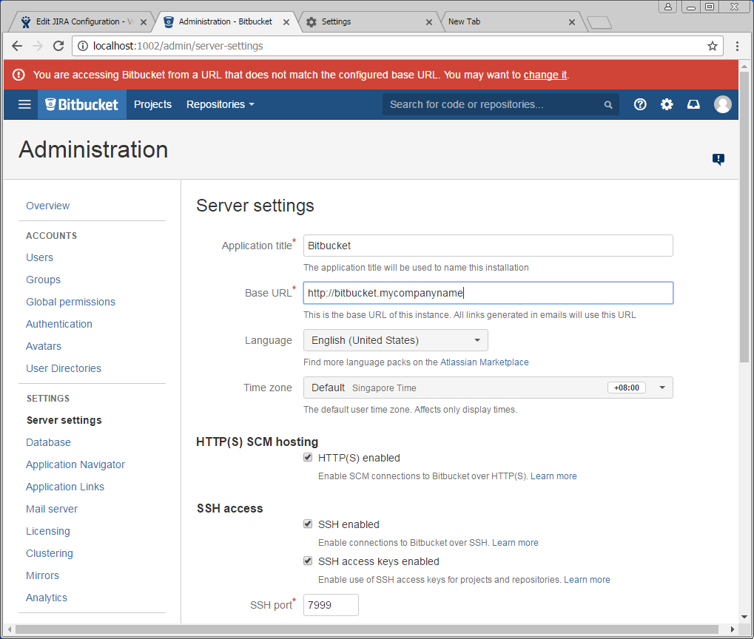This screenshot has height=639, width=754.
Task: Open Mirrors in the sidebar
Action: coord(42,575)
